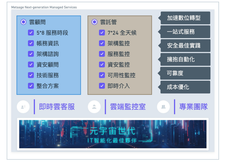This screenshot has width=226, height=162.
Task: Click the 雲顧問 label text
Action: [37, 22]
